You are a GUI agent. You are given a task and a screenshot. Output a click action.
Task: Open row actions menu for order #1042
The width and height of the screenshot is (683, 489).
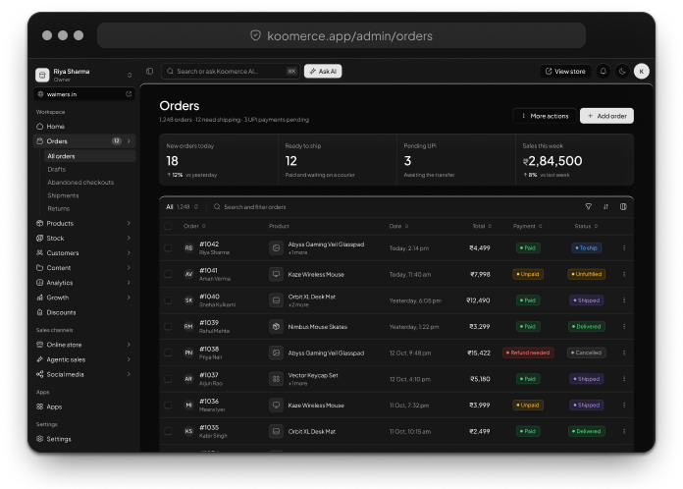pyautogui.click(x=624, y=248)
